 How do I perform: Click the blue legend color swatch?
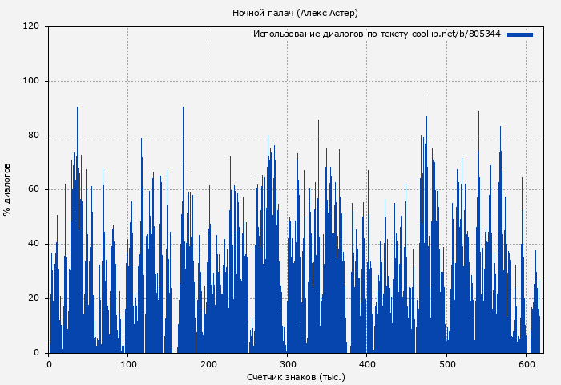pyautogui.click(x=519, y=34)
